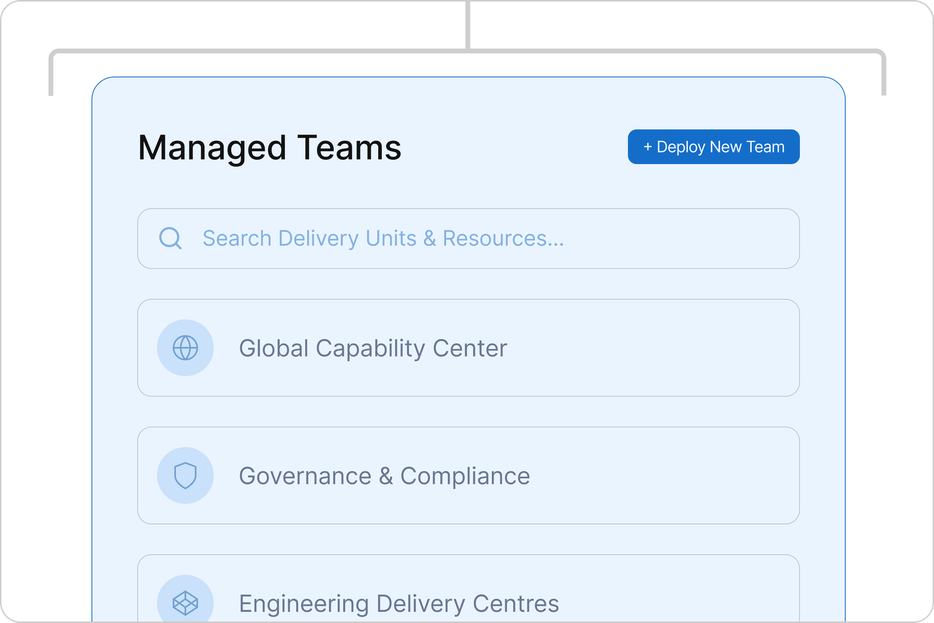
Task: Click the plus sign on the Deploy button
Action: [x=647, y=147]
